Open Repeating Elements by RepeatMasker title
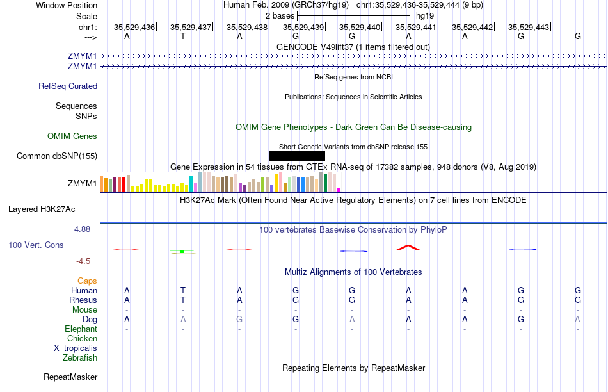 point(353,368)
